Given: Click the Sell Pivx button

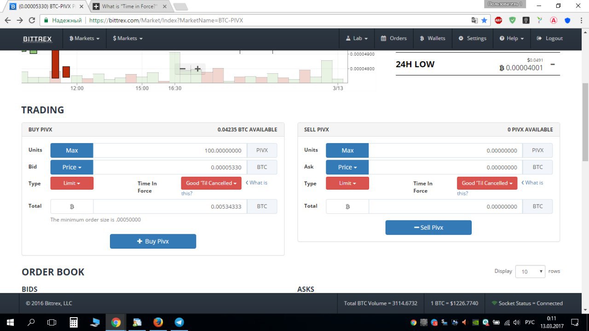Looking at the screenshot, I should [428, 227].
